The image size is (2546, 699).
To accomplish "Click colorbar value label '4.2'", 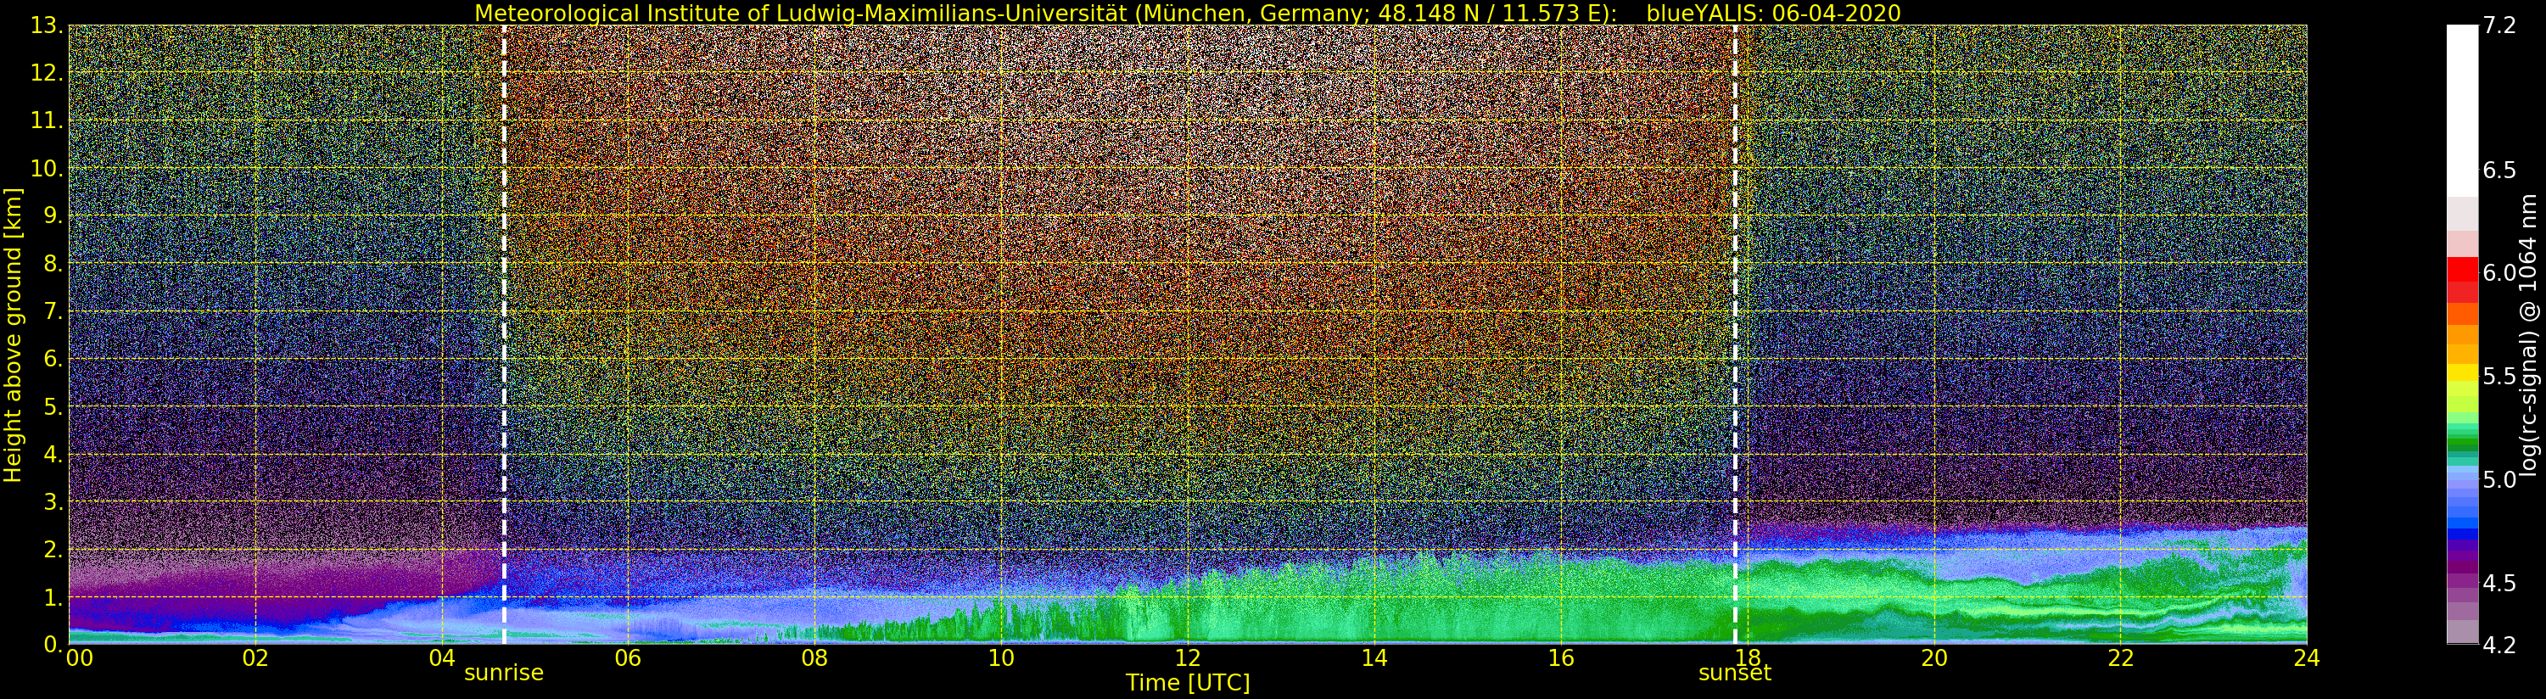I will (2499, 645).
